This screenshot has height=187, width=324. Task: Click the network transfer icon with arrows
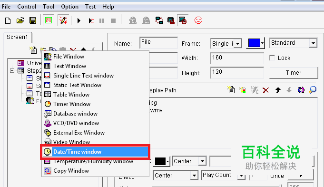coord(159,20)
